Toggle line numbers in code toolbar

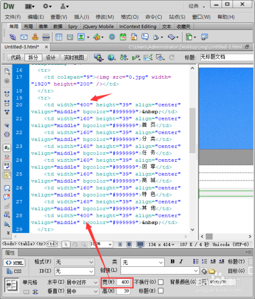(x=7, y=148)
